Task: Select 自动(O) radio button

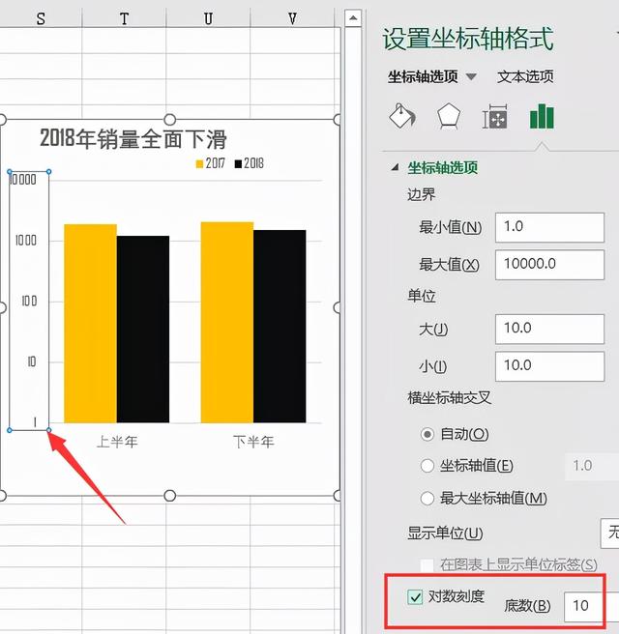Action: pos(427,434)
